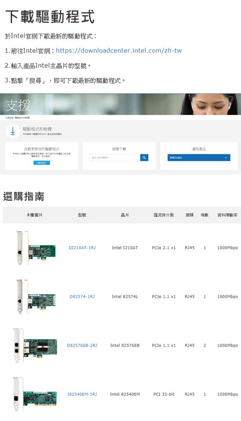Click the 驅動程式和軟體 section title
Image resolution: width=241 pixels, height=421 pixels.
pyautogui.click(x=37, y=129)
